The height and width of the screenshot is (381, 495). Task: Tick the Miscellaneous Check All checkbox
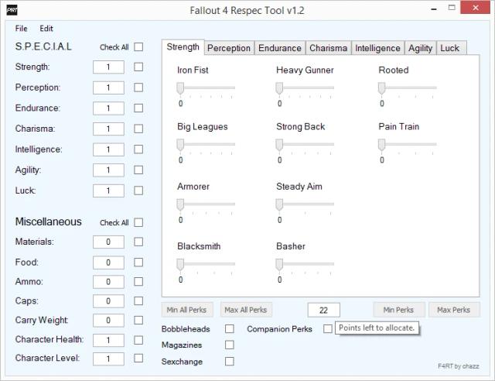tap(138, 222)
